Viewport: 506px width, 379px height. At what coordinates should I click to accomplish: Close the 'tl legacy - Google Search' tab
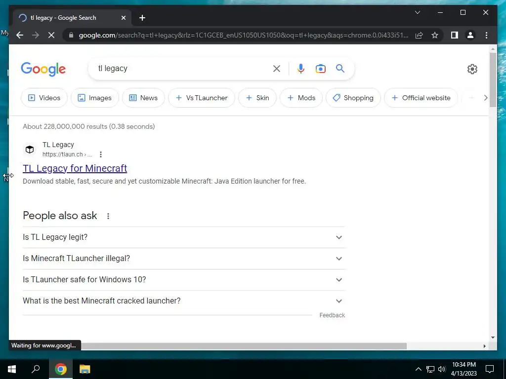coord(123,18)
